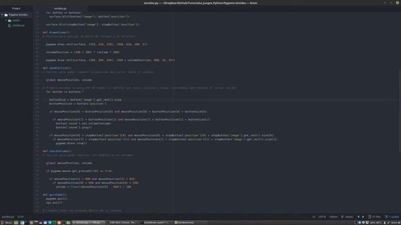Click the pygame.mixer.stop() line
Image resolution: width=401 pixels, height=225 pixels.
click(x=71, y=143)
